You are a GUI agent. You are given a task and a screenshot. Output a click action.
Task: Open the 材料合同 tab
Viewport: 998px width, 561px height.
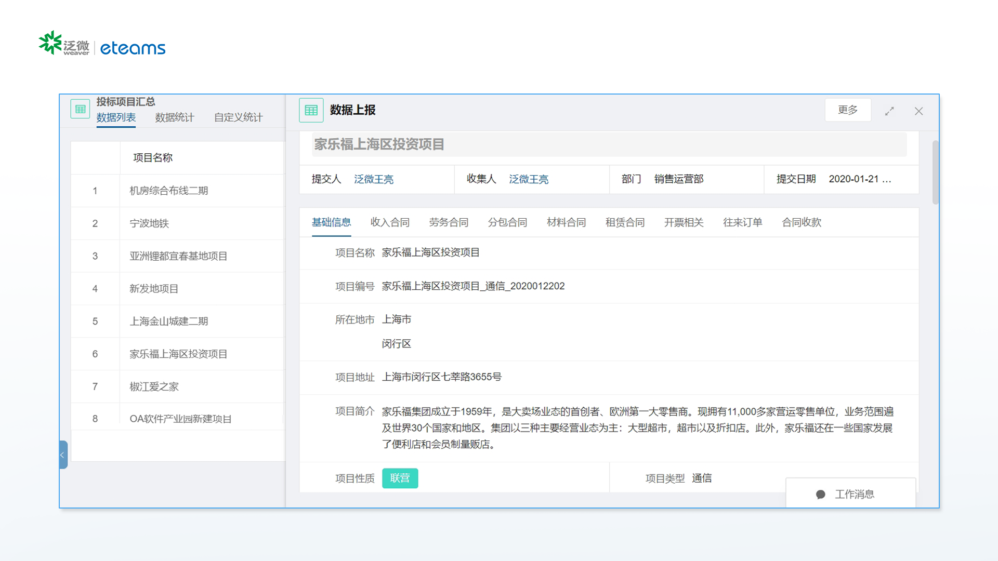point(566,222)
